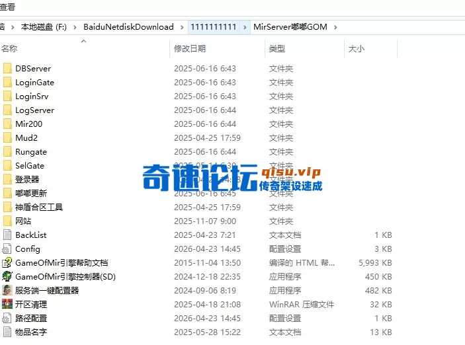
Task: Select the name GameOfMir引擎控制器(SD)
Action: click(x=65, y=276)
